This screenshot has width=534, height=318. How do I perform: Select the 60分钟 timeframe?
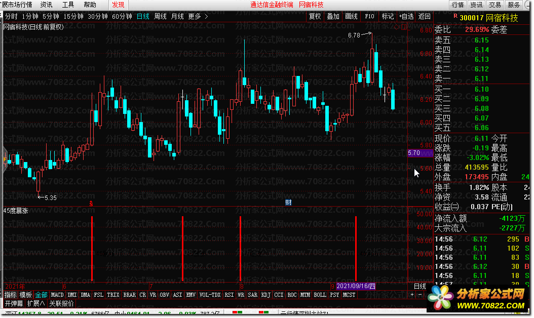pos(122,16)
